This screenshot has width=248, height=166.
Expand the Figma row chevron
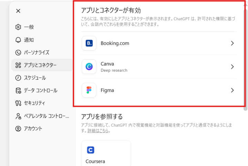click(232, 90)
